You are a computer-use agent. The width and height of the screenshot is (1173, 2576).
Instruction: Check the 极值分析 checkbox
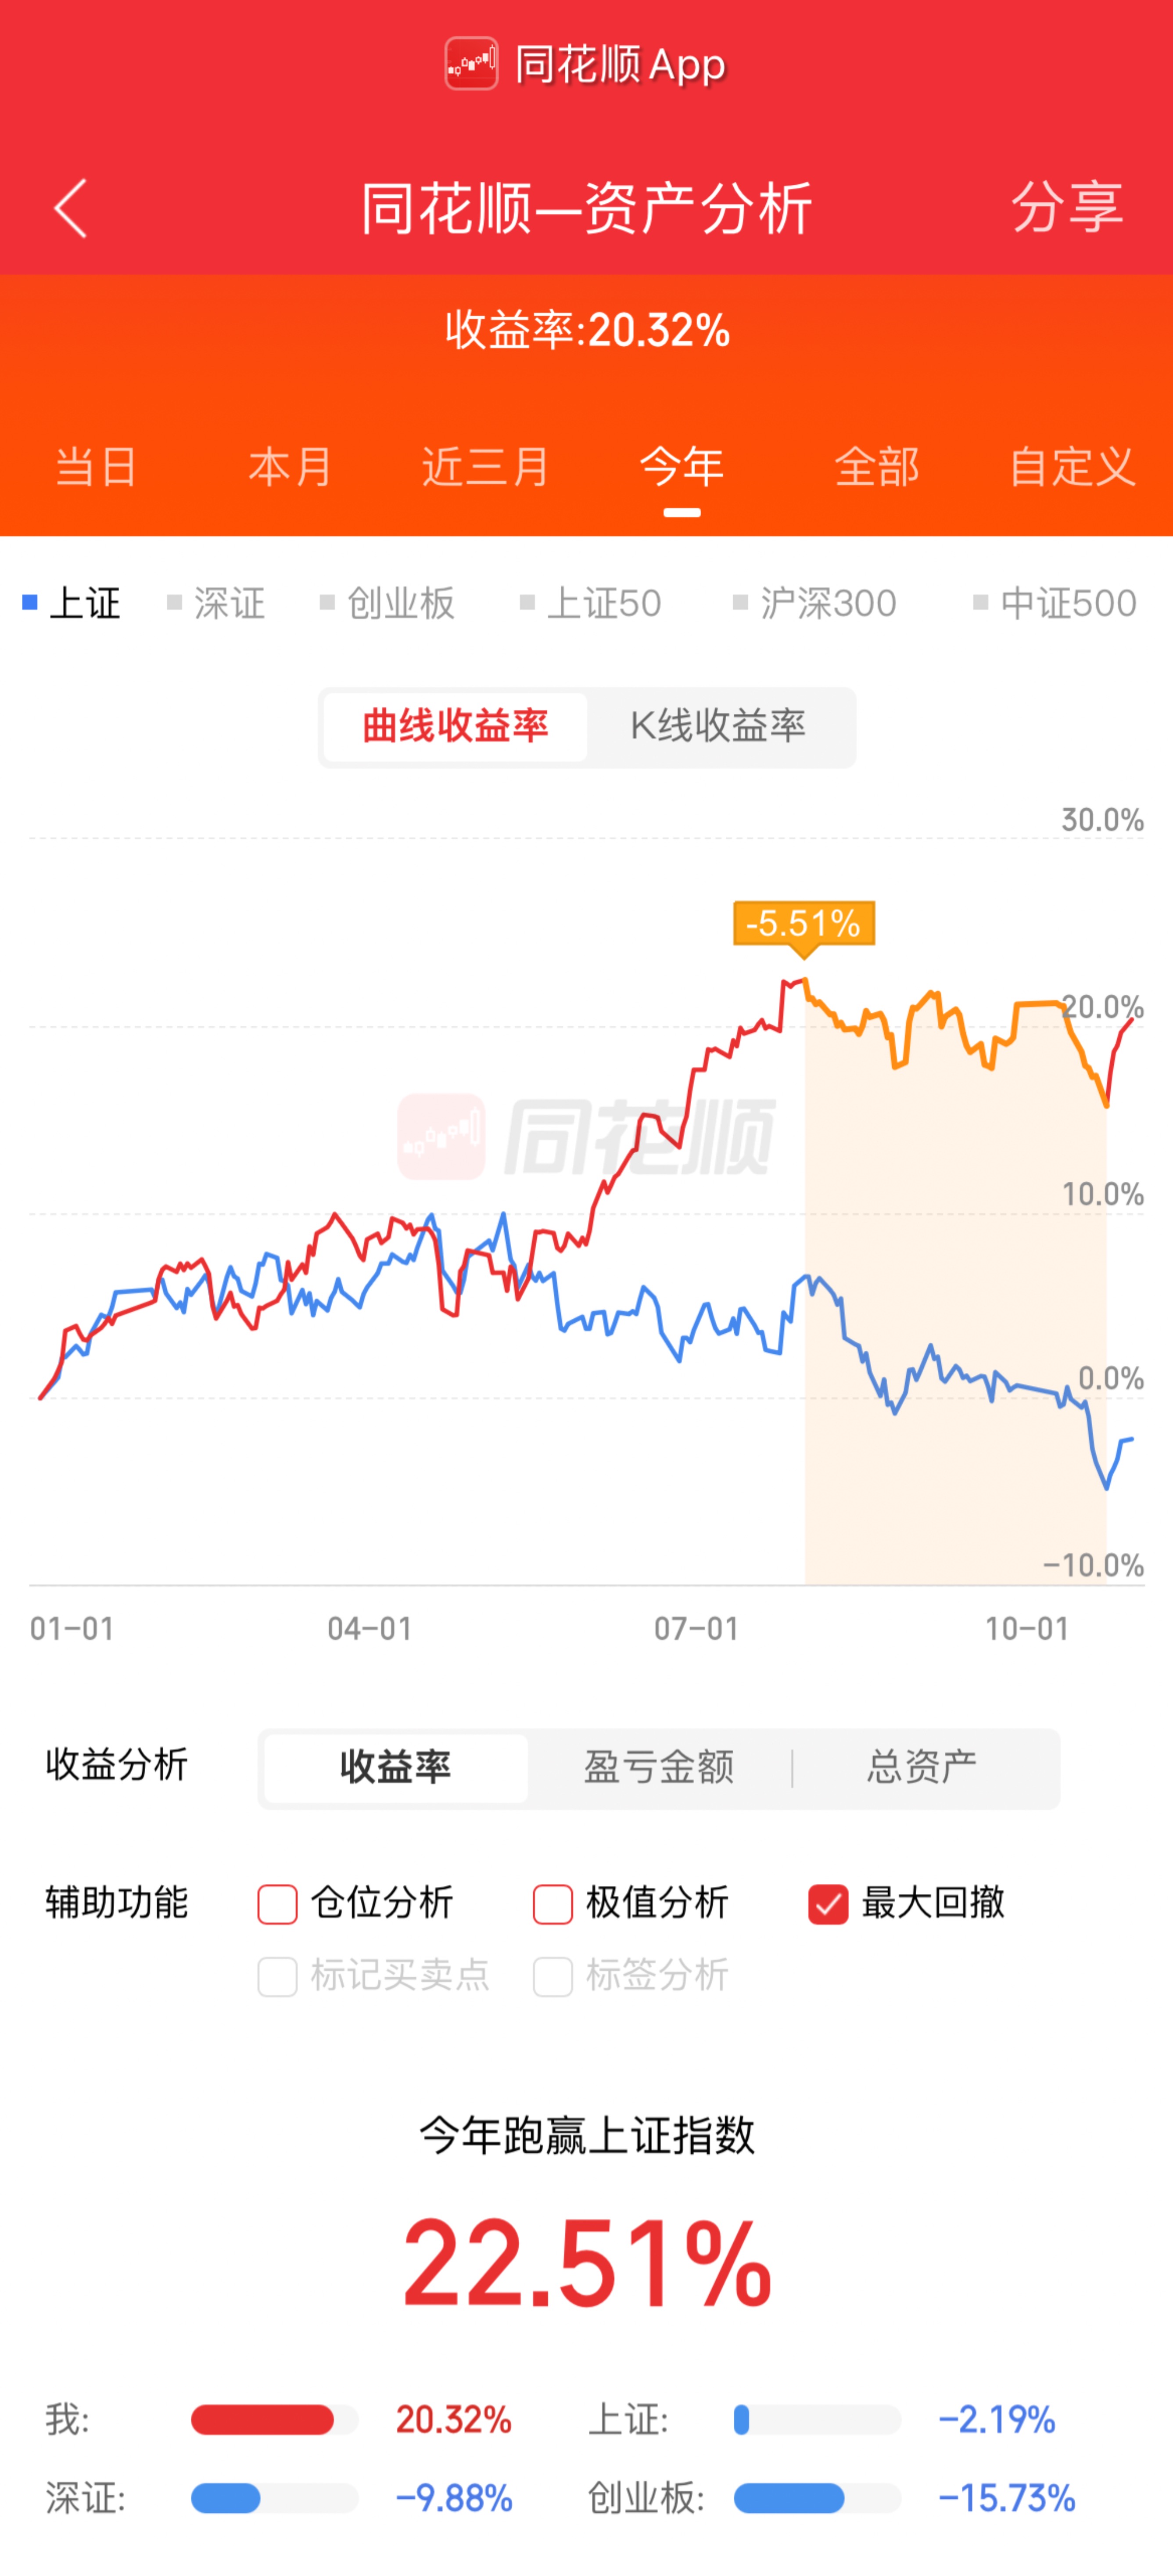pyautogui.click(x=553, y=1904)
